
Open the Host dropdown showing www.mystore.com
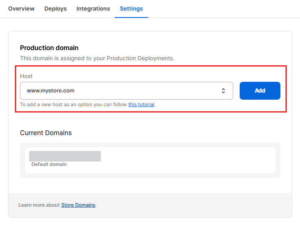126,91
